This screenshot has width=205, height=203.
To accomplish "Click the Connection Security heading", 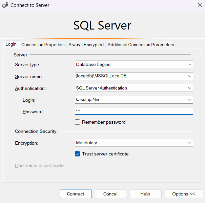I will click(x=36, y=131).
